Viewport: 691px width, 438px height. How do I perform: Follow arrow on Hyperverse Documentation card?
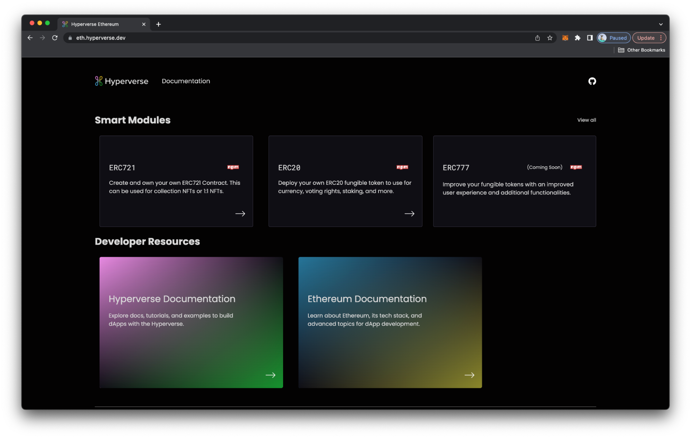click(x=270, y=375)
